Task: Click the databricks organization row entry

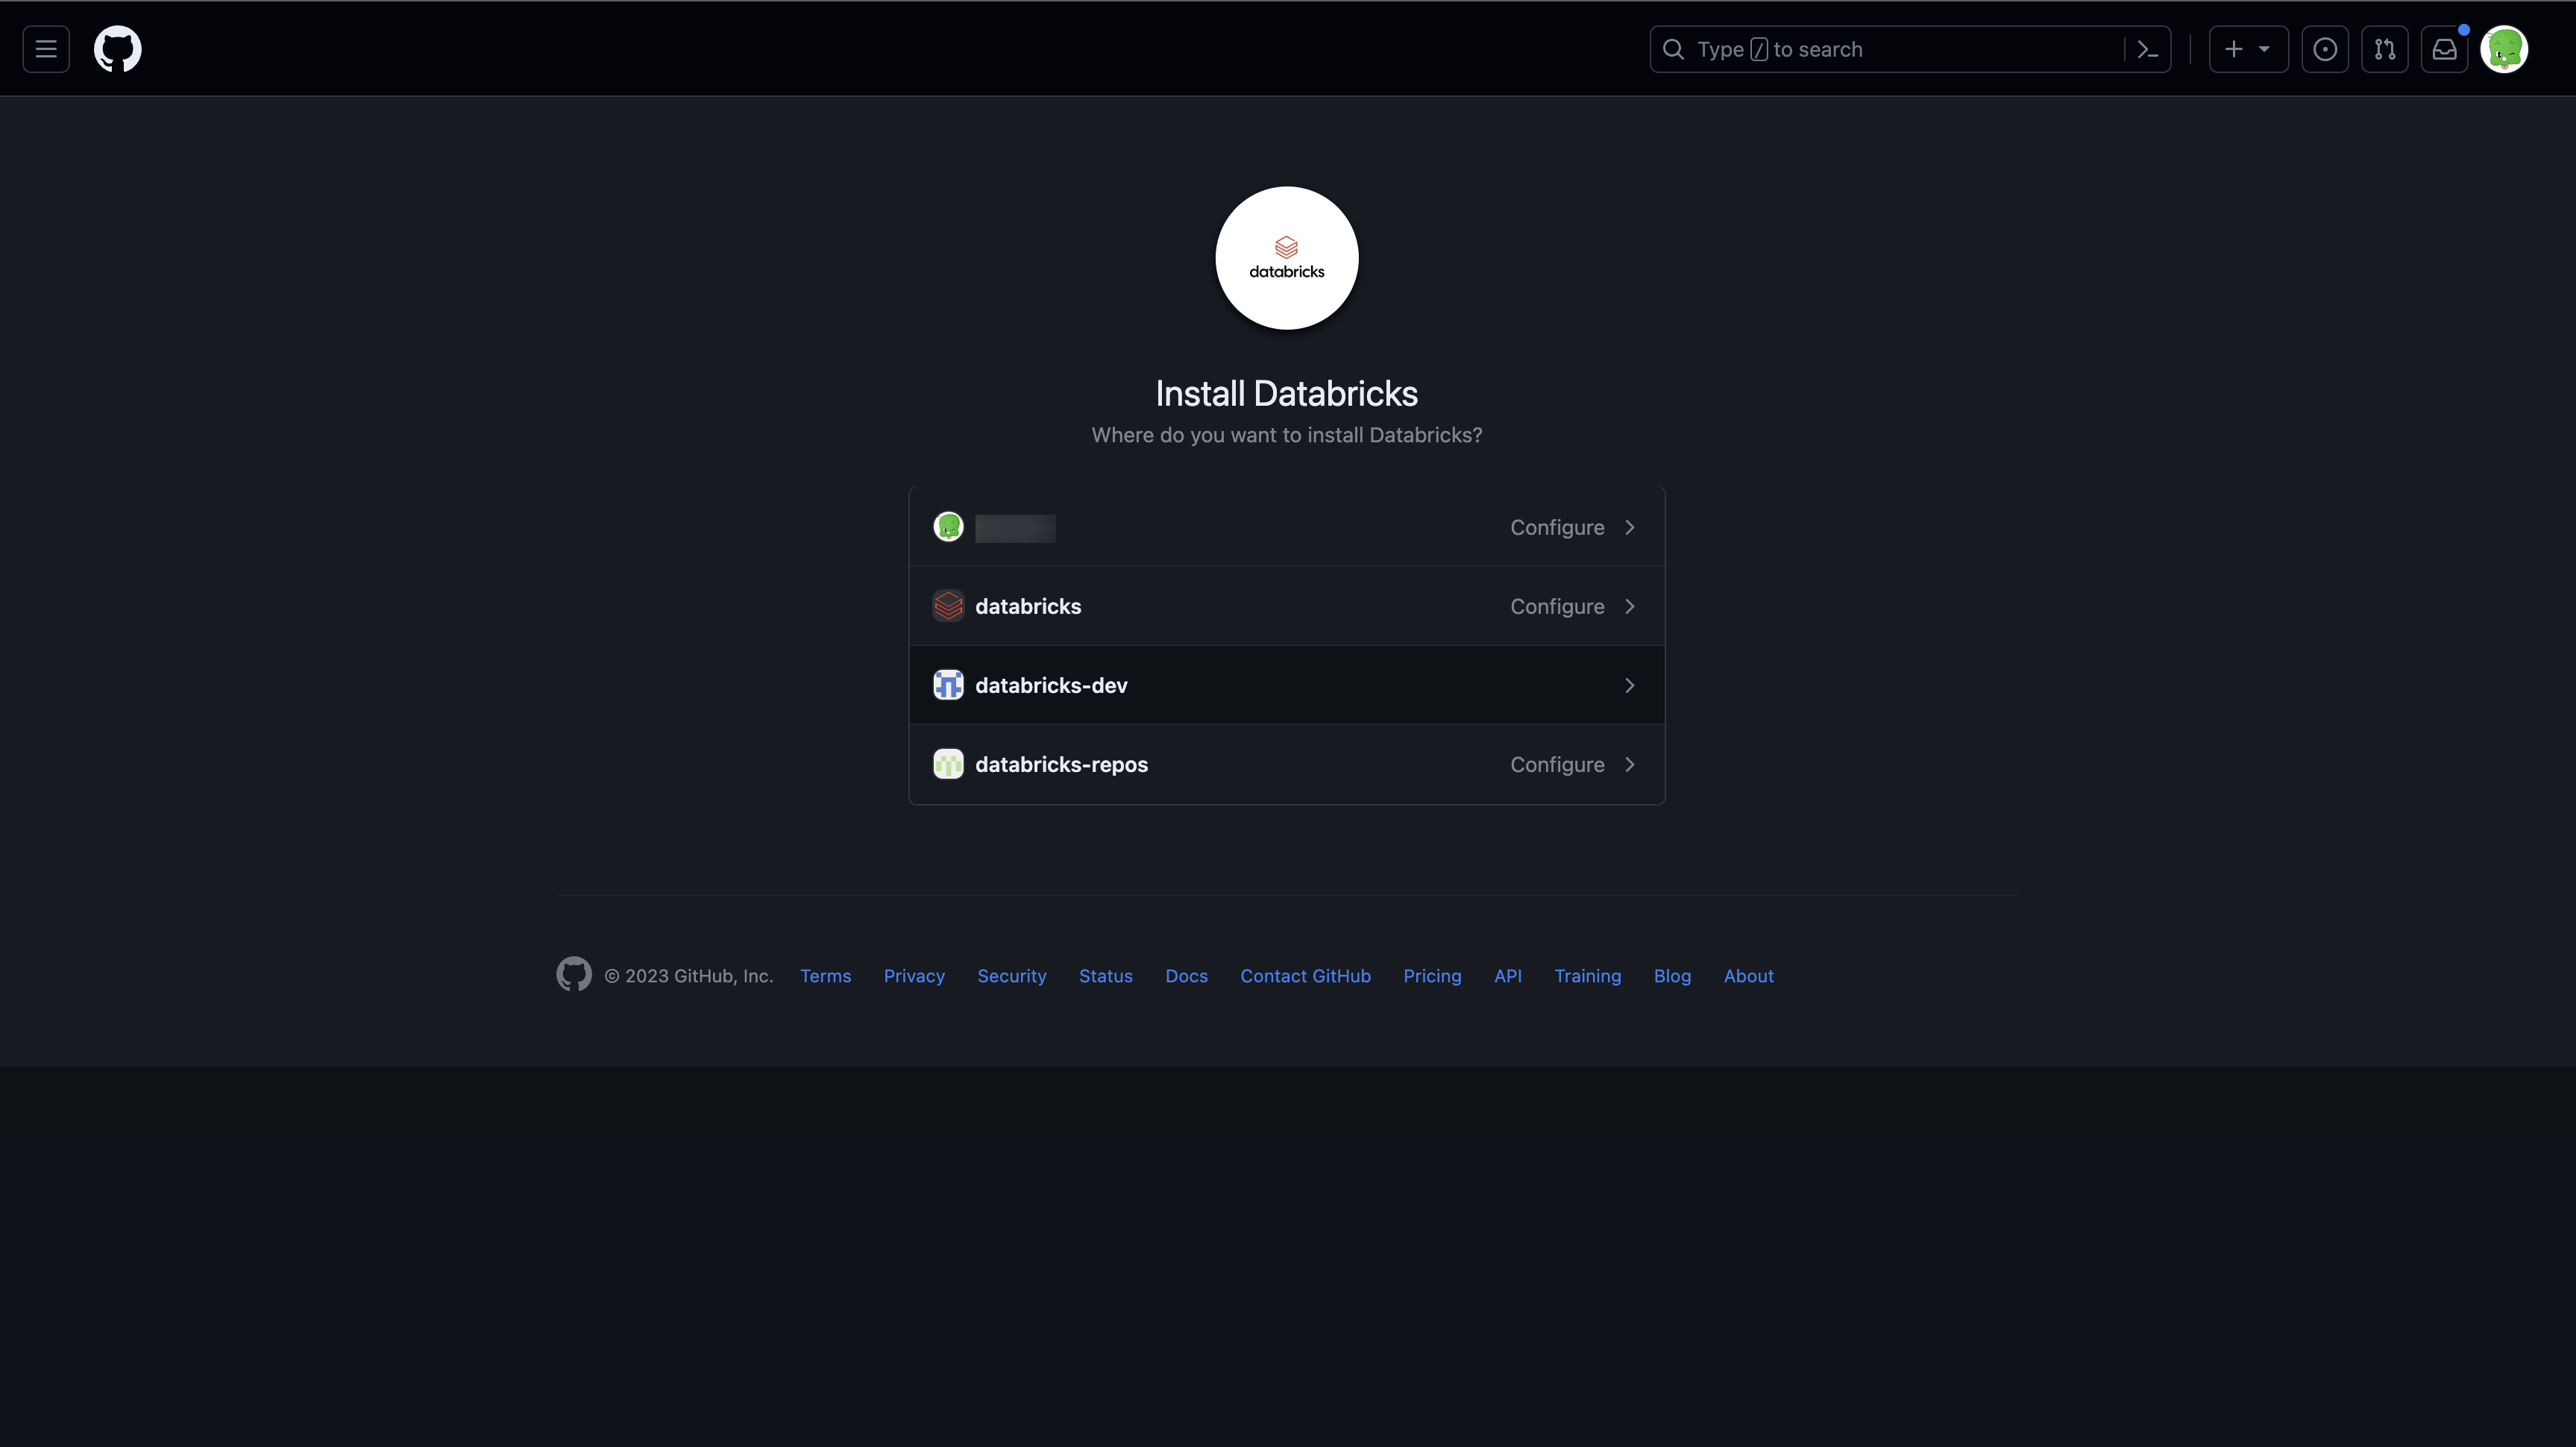Action: [x=1287, y=606]
